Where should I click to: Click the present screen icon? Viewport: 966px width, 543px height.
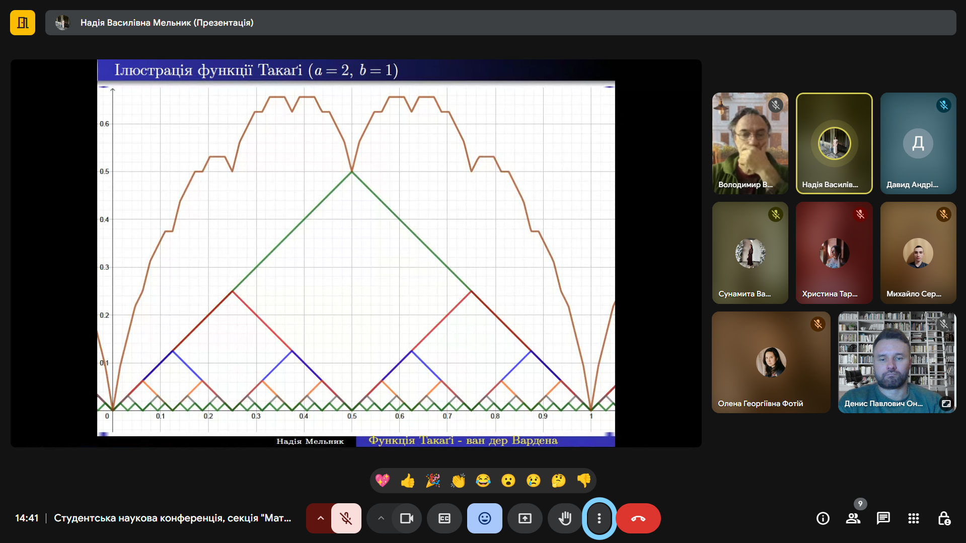point(525,518)
